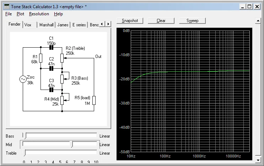The width and height of the screenshot is (264, 166).
Task: Select the C1 150p capacitor symbol
Action: coord(51,47)
